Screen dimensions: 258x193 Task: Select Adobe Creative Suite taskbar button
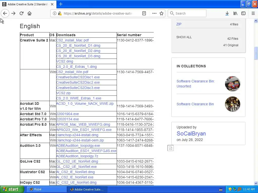click(x=87, y=189)
